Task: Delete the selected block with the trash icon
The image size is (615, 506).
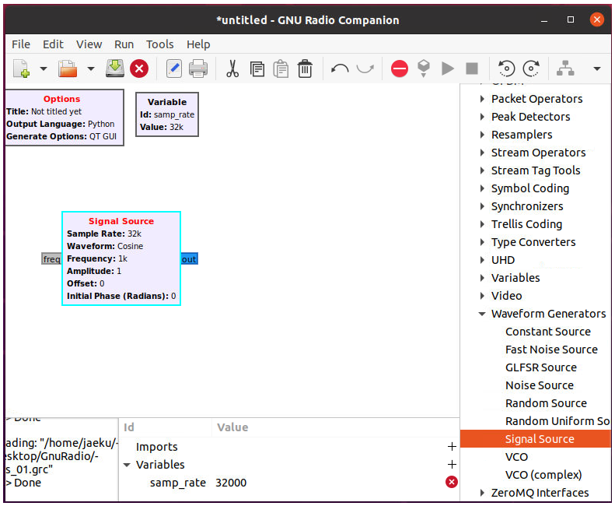Action: (305, 69)
